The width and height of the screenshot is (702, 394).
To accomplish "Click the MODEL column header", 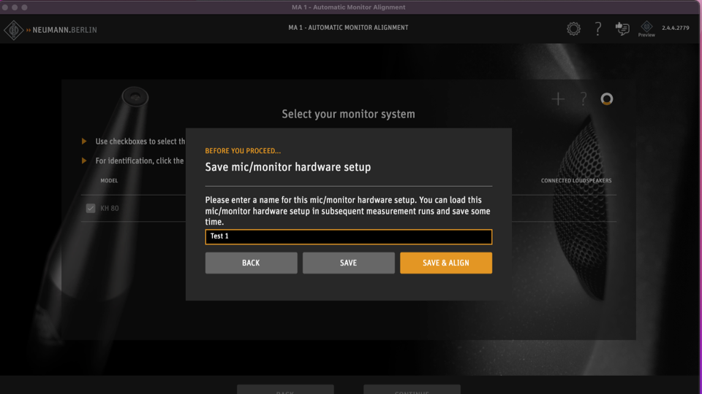I will point(109,180).
